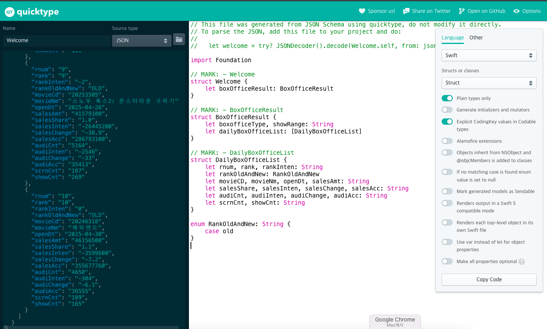
Task: Enable Swift 5 compatible mode toggle
Action: point(447,203)
